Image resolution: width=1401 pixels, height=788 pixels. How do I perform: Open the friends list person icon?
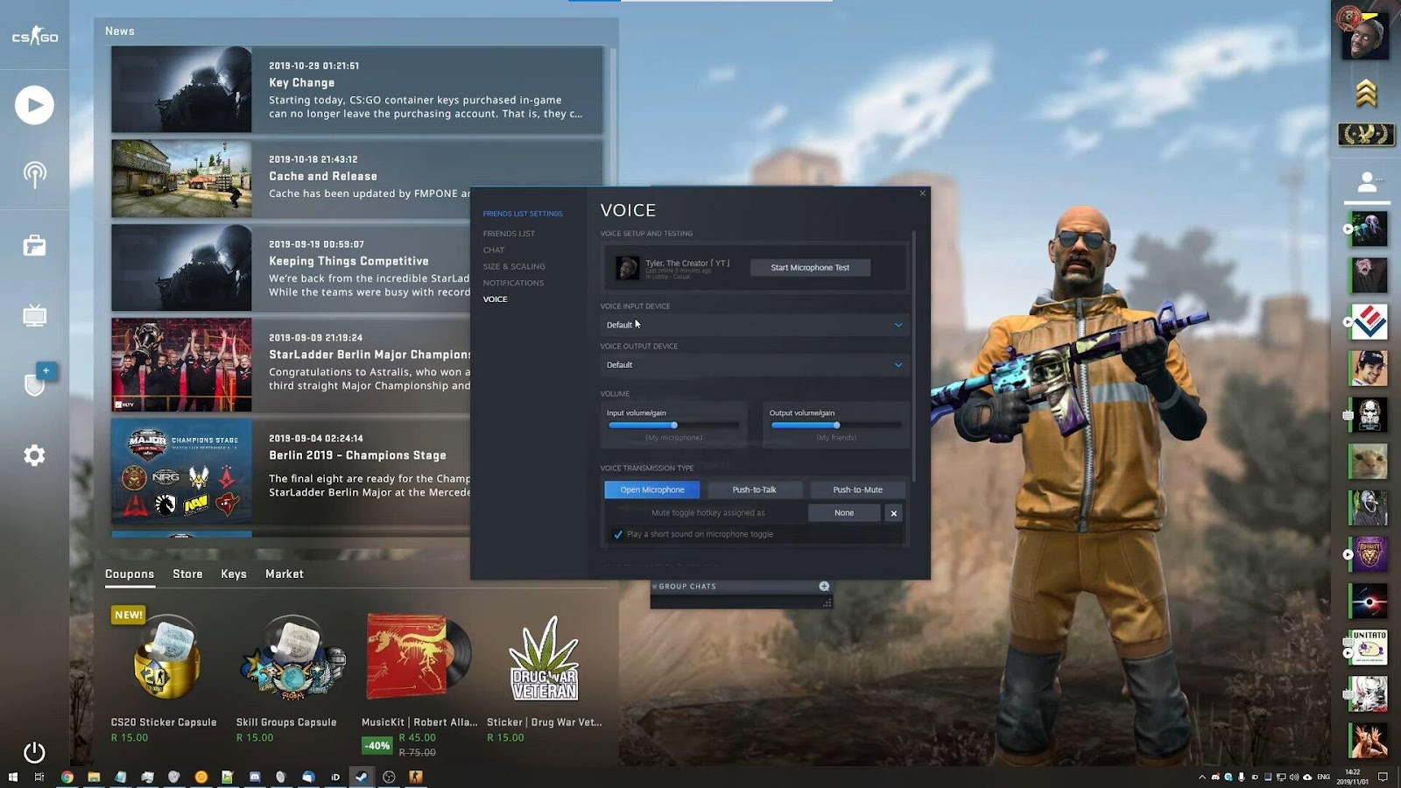tap(1367, 182)
